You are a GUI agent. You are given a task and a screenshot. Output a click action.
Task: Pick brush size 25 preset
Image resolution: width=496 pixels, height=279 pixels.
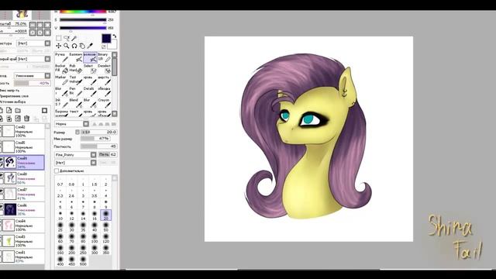(x=60, y=227)
